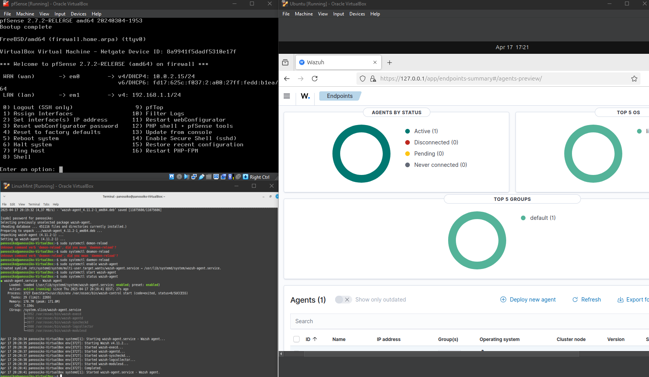Viewport: 649px width, 377px height.
Task: Open Devices menu in pfSense VirtualBox window
Action: click(x=79, y=14)
